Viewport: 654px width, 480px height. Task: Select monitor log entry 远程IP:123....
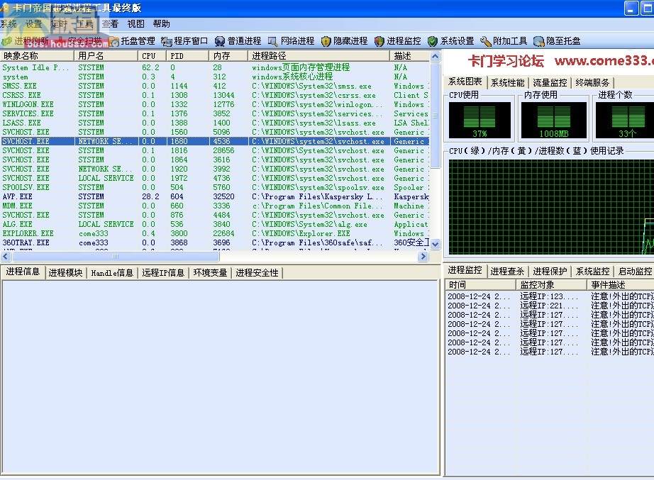click(550, 296)
